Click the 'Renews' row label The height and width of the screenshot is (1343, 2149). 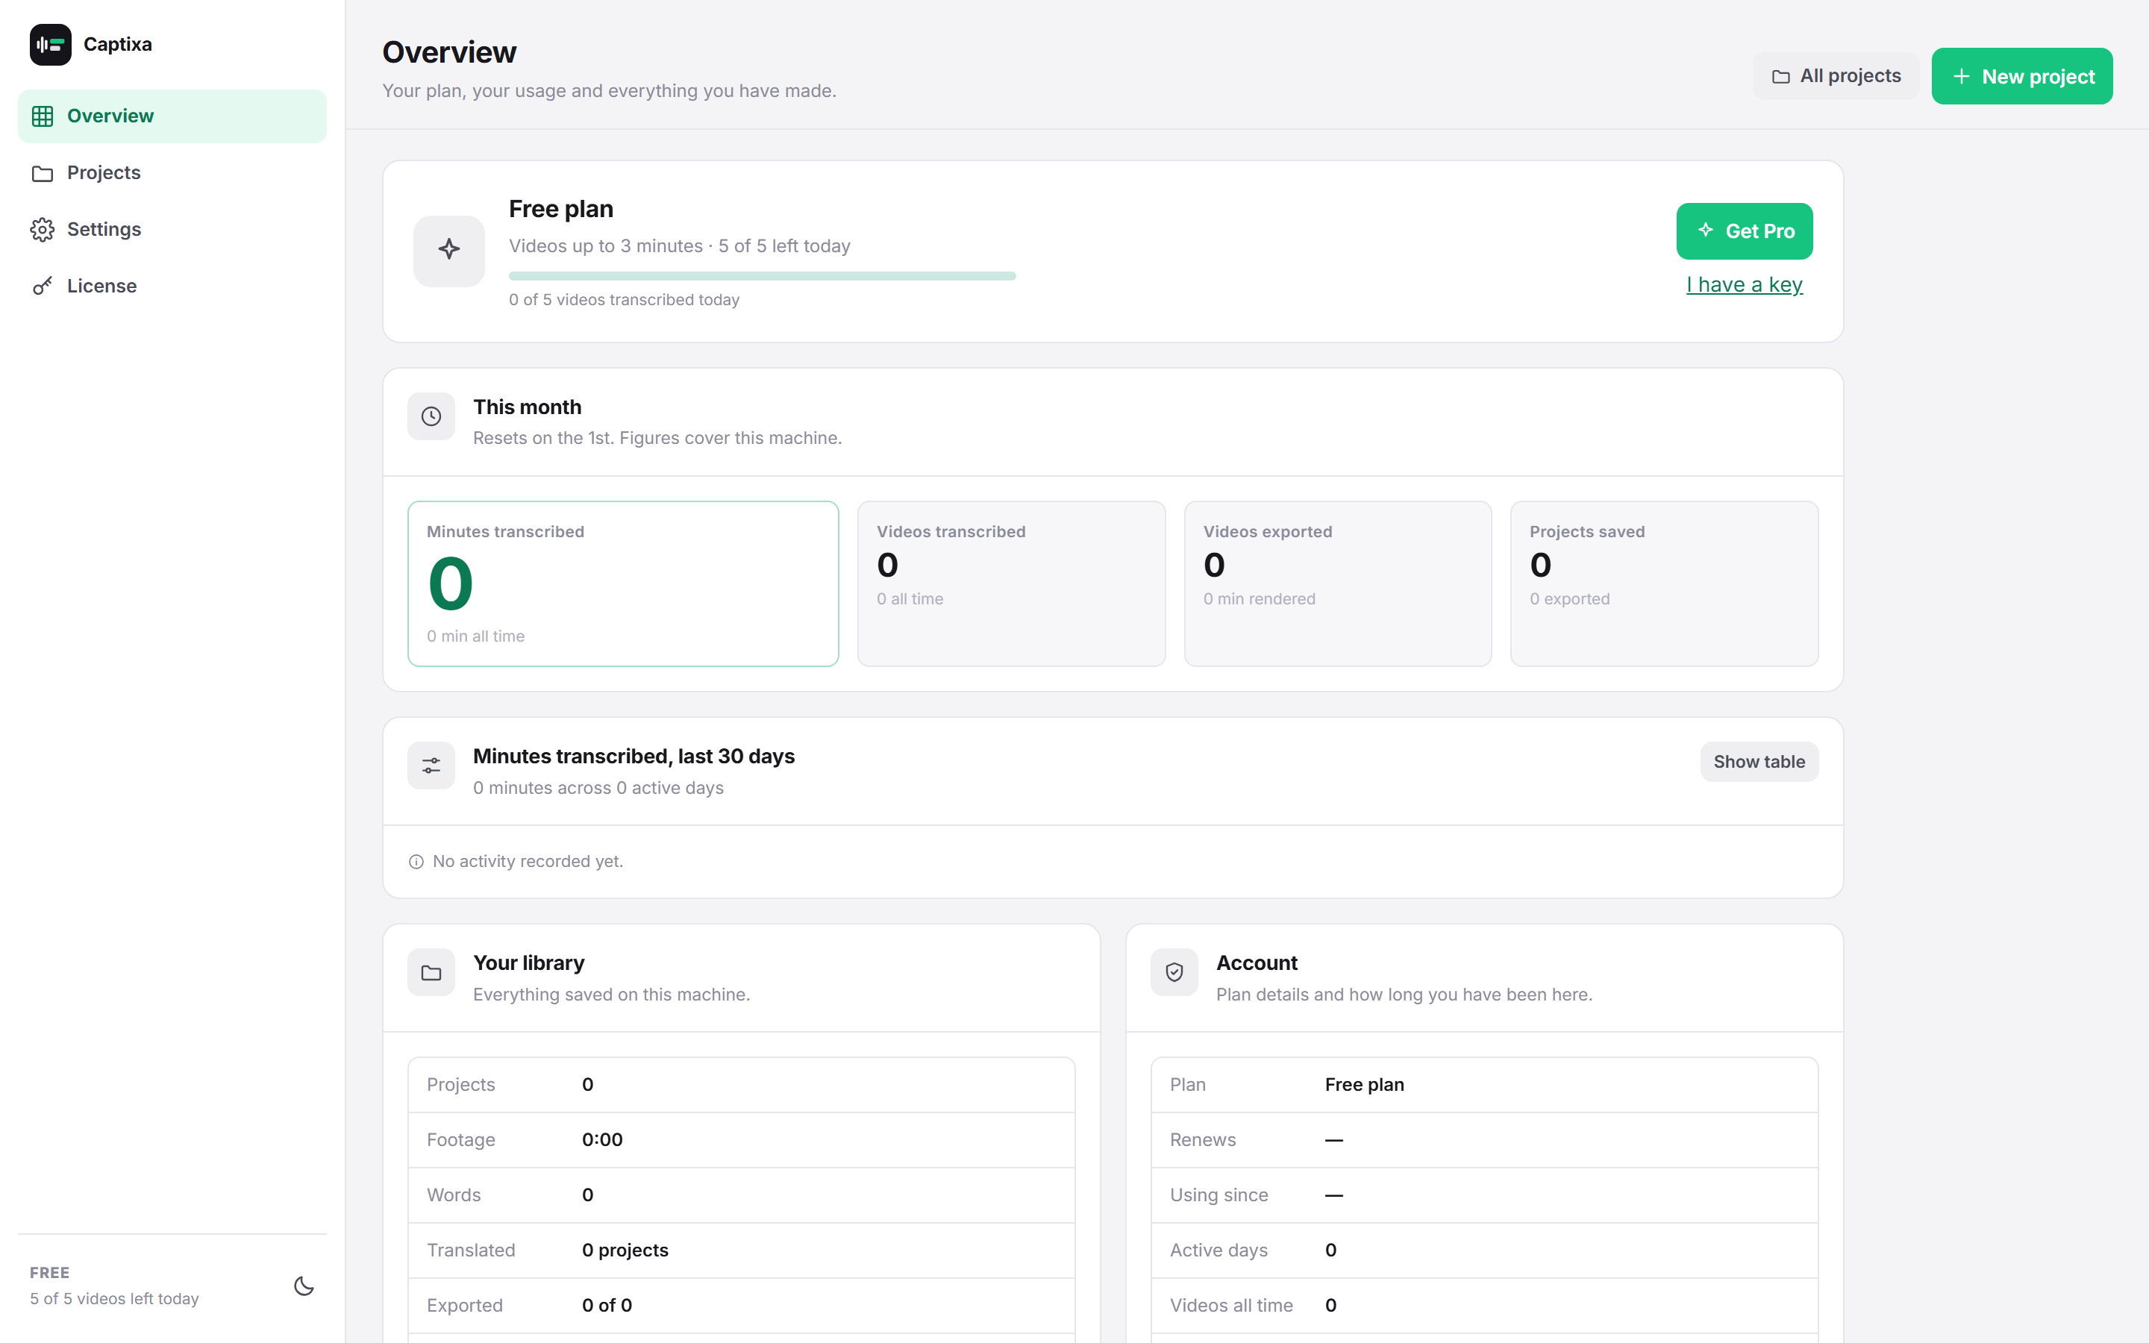point(1202,1139)
